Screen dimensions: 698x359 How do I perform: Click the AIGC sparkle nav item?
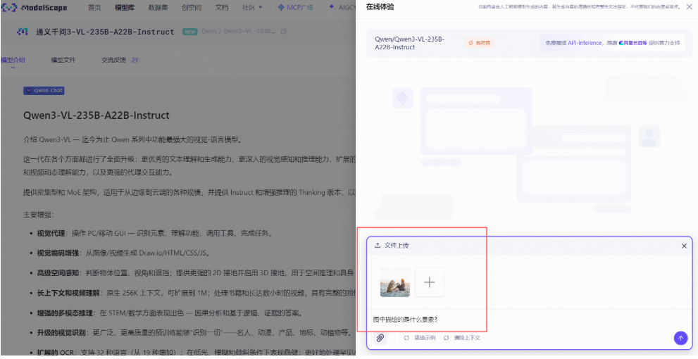click(342, 8)
